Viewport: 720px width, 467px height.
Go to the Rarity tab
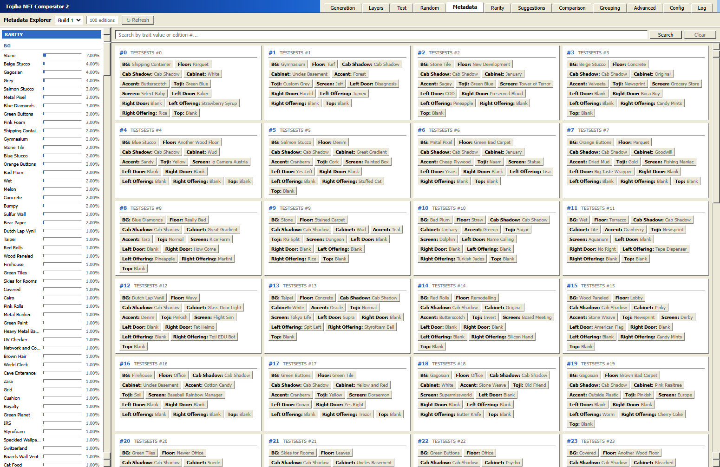[x=497, y=8]
